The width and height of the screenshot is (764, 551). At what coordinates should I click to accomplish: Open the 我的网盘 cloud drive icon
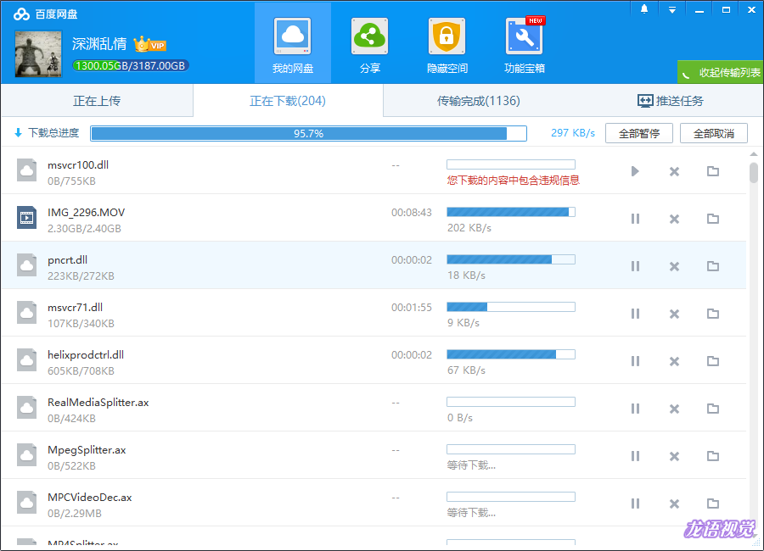click(292, 36)
